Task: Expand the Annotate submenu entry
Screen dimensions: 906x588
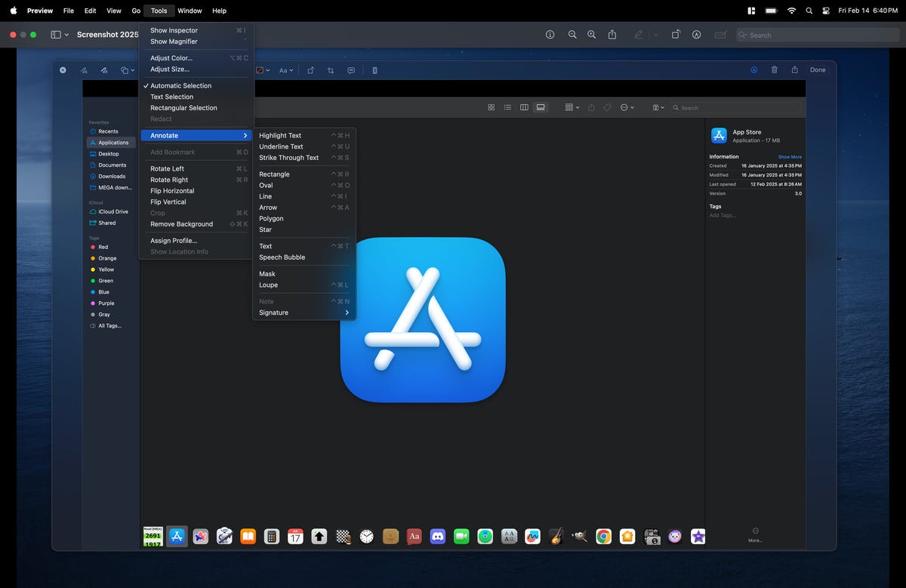Action: tap(196, 136)
